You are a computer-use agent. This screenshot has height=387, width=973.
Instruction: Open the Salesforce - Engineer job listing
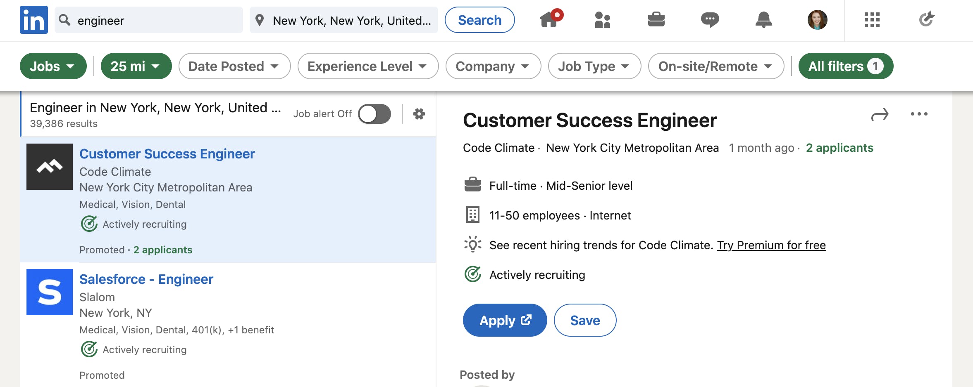146,279
